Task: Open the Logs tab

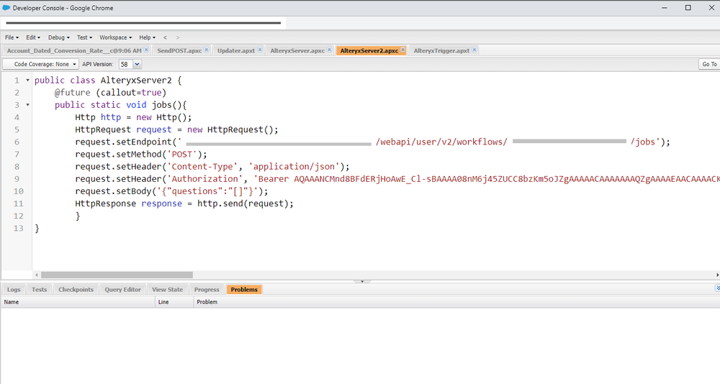Action: pyautogui.click(x=13, y=290)
